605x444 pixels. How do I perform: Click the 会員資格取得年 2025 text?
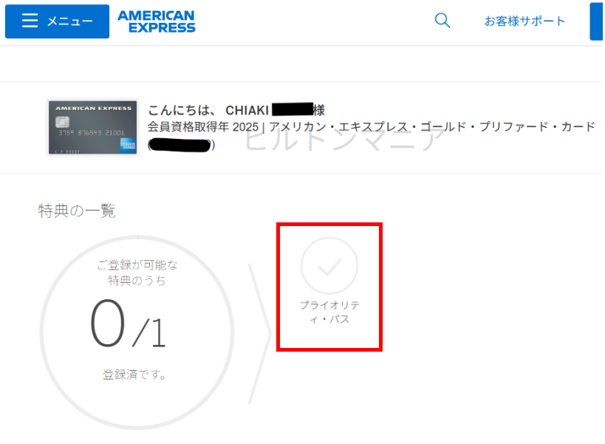tap(203, 127)
